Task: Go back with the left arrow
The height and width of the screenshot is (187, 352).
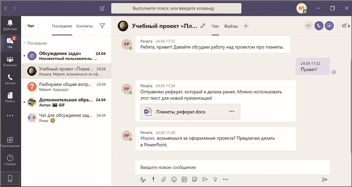Action: point(6,8)
